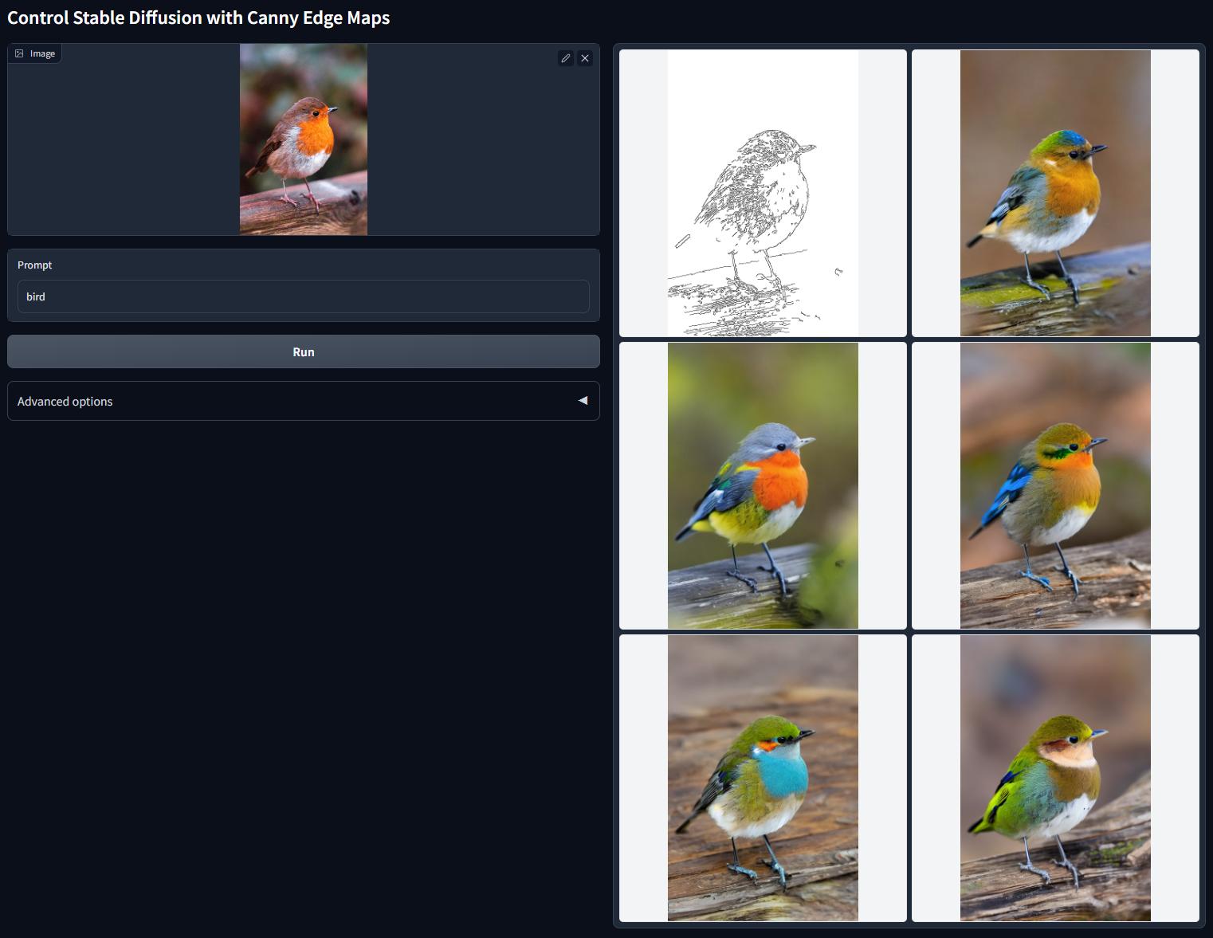The height and width of the screenshot is (938, 1213).
Task: Click the Image label icon above the upload area
Action: pyautogui.click(x=18, y=53)
